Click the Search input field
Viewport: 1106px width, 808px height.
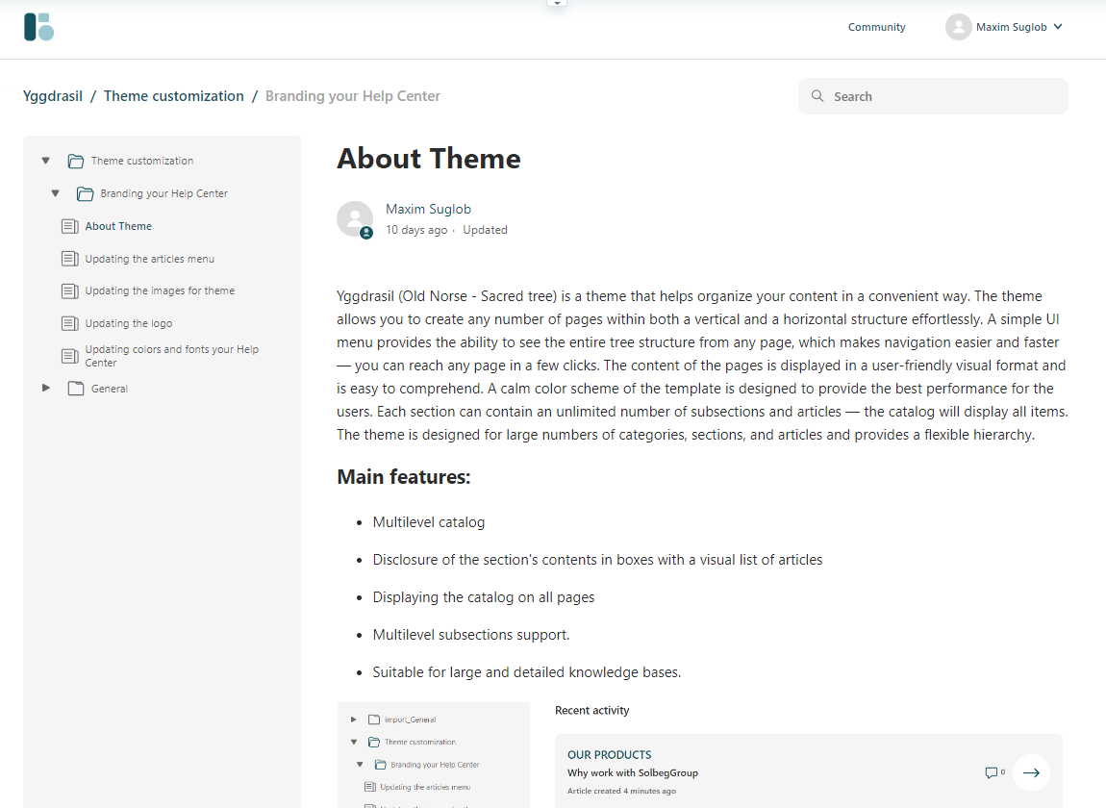[x=943, y=96]
